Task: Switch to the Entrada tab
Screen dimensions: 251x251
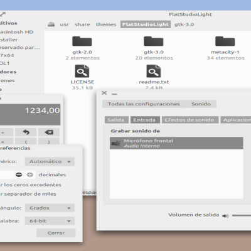Action: [144, 120]
